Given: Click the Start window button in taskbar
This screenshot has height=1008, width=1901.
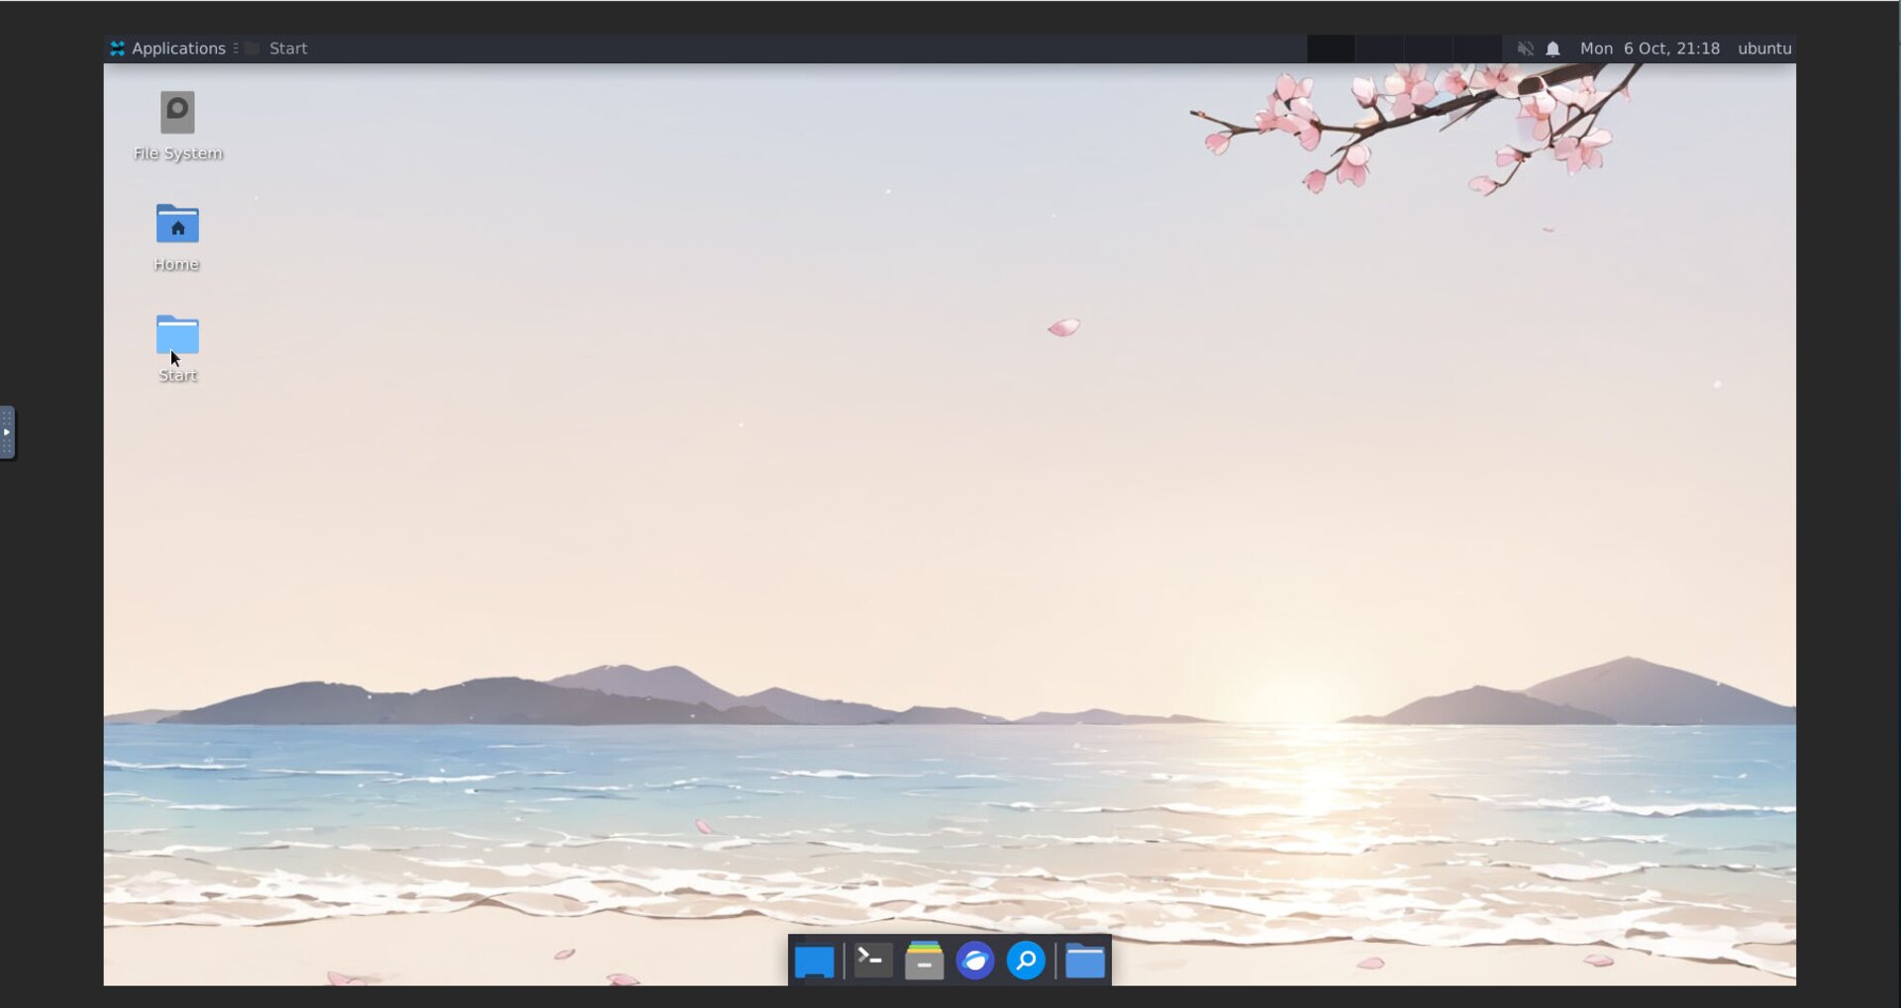Looking at the screenshot, I should point(277,48).
